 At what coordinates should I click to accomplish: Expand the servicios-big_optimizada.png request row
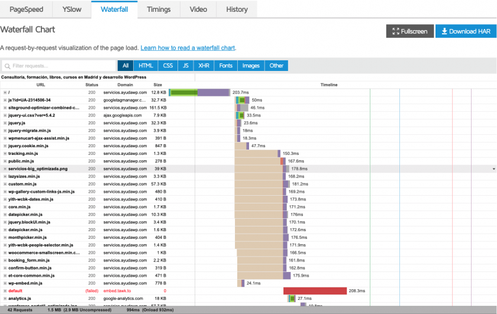pos(5,169)
